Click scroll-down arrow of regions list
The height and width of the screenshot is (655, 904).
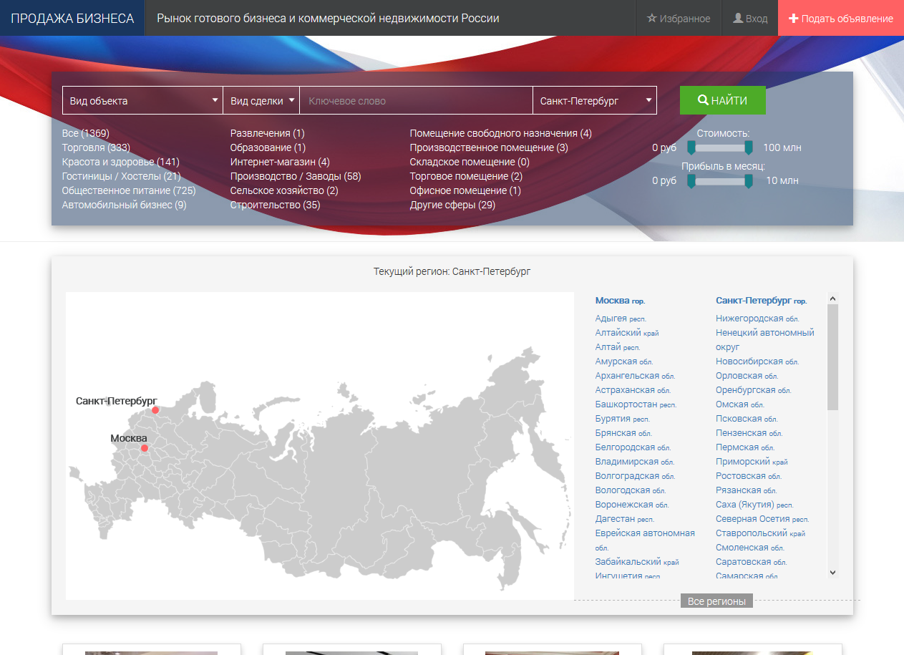click(x=832, y=572)
